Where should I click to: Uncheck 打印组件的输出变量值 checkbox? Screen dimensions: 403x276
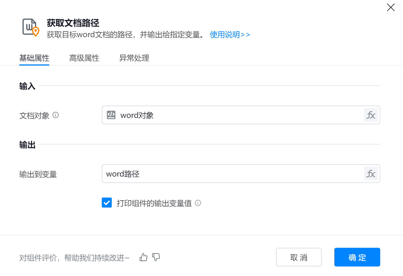coord(107,203)
